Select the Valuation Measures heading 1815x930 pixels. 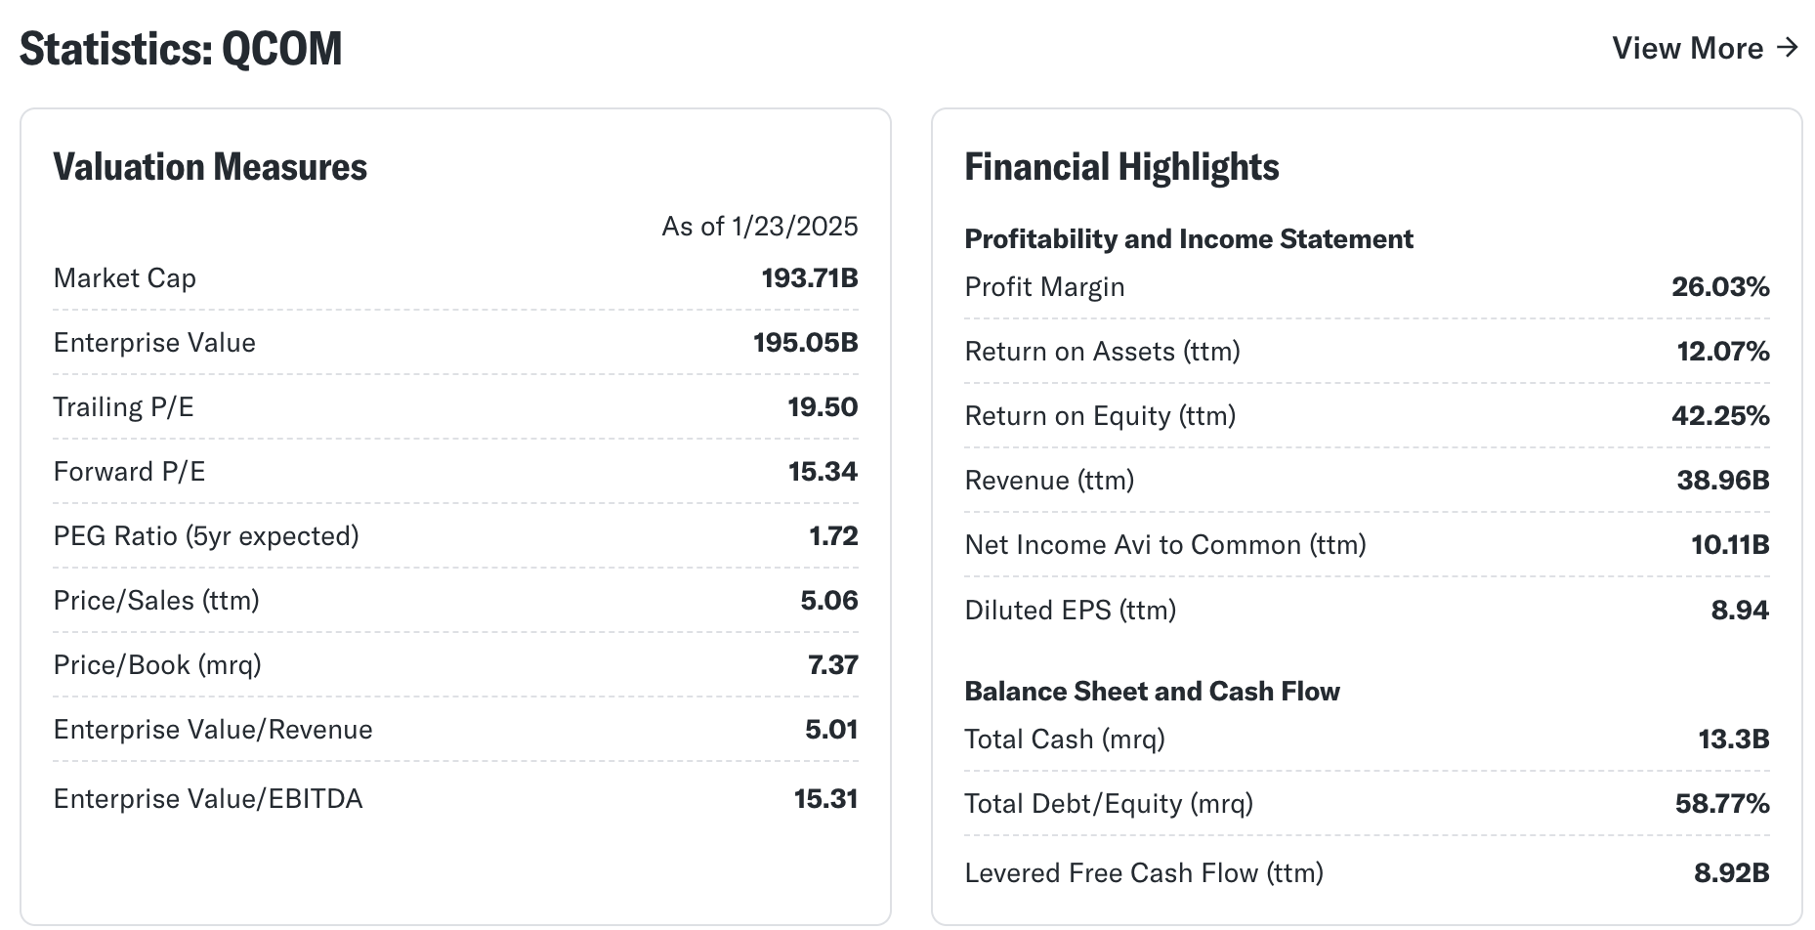(210, 167)
